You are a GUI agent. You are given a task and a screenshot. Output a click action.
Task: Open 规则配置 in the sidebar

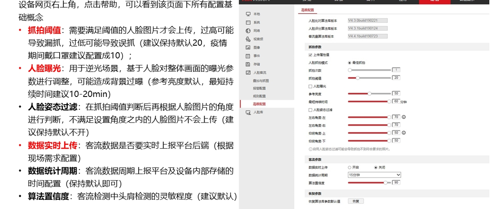[259, 96]
